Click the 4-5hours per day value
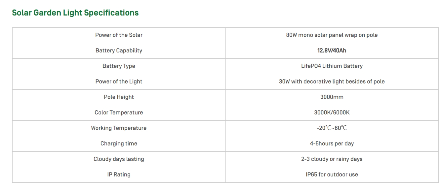The height and width of the screenshot is (186, 443). pos(332,143)
